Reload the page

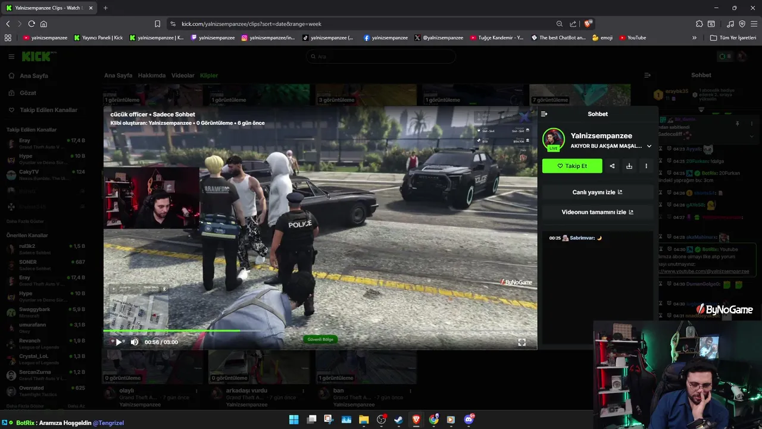pos(32,24)
